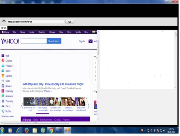Viewport: 180px width, 136px height.
Task: Open Internet Explorer from taskbar
Action: [x=18, y=130]
